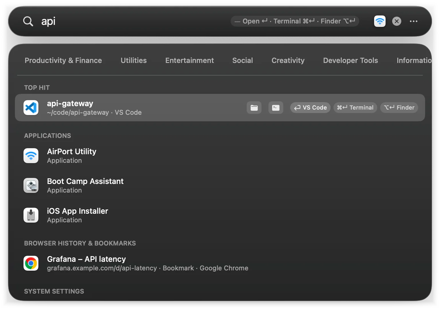Click the terminal icon on api-gateway row
The width and height of the screenshot is (440, 309).
pos(276,108)
